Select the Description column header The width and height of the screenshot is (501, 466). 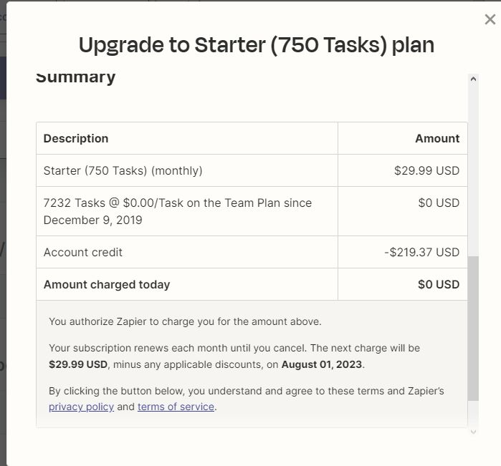pos(76,138)
